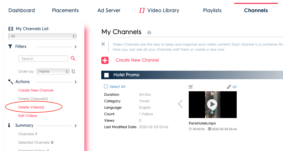Click the magic wand Actions icon
This screenshot has width=283, height=151.
pos(11,82)
